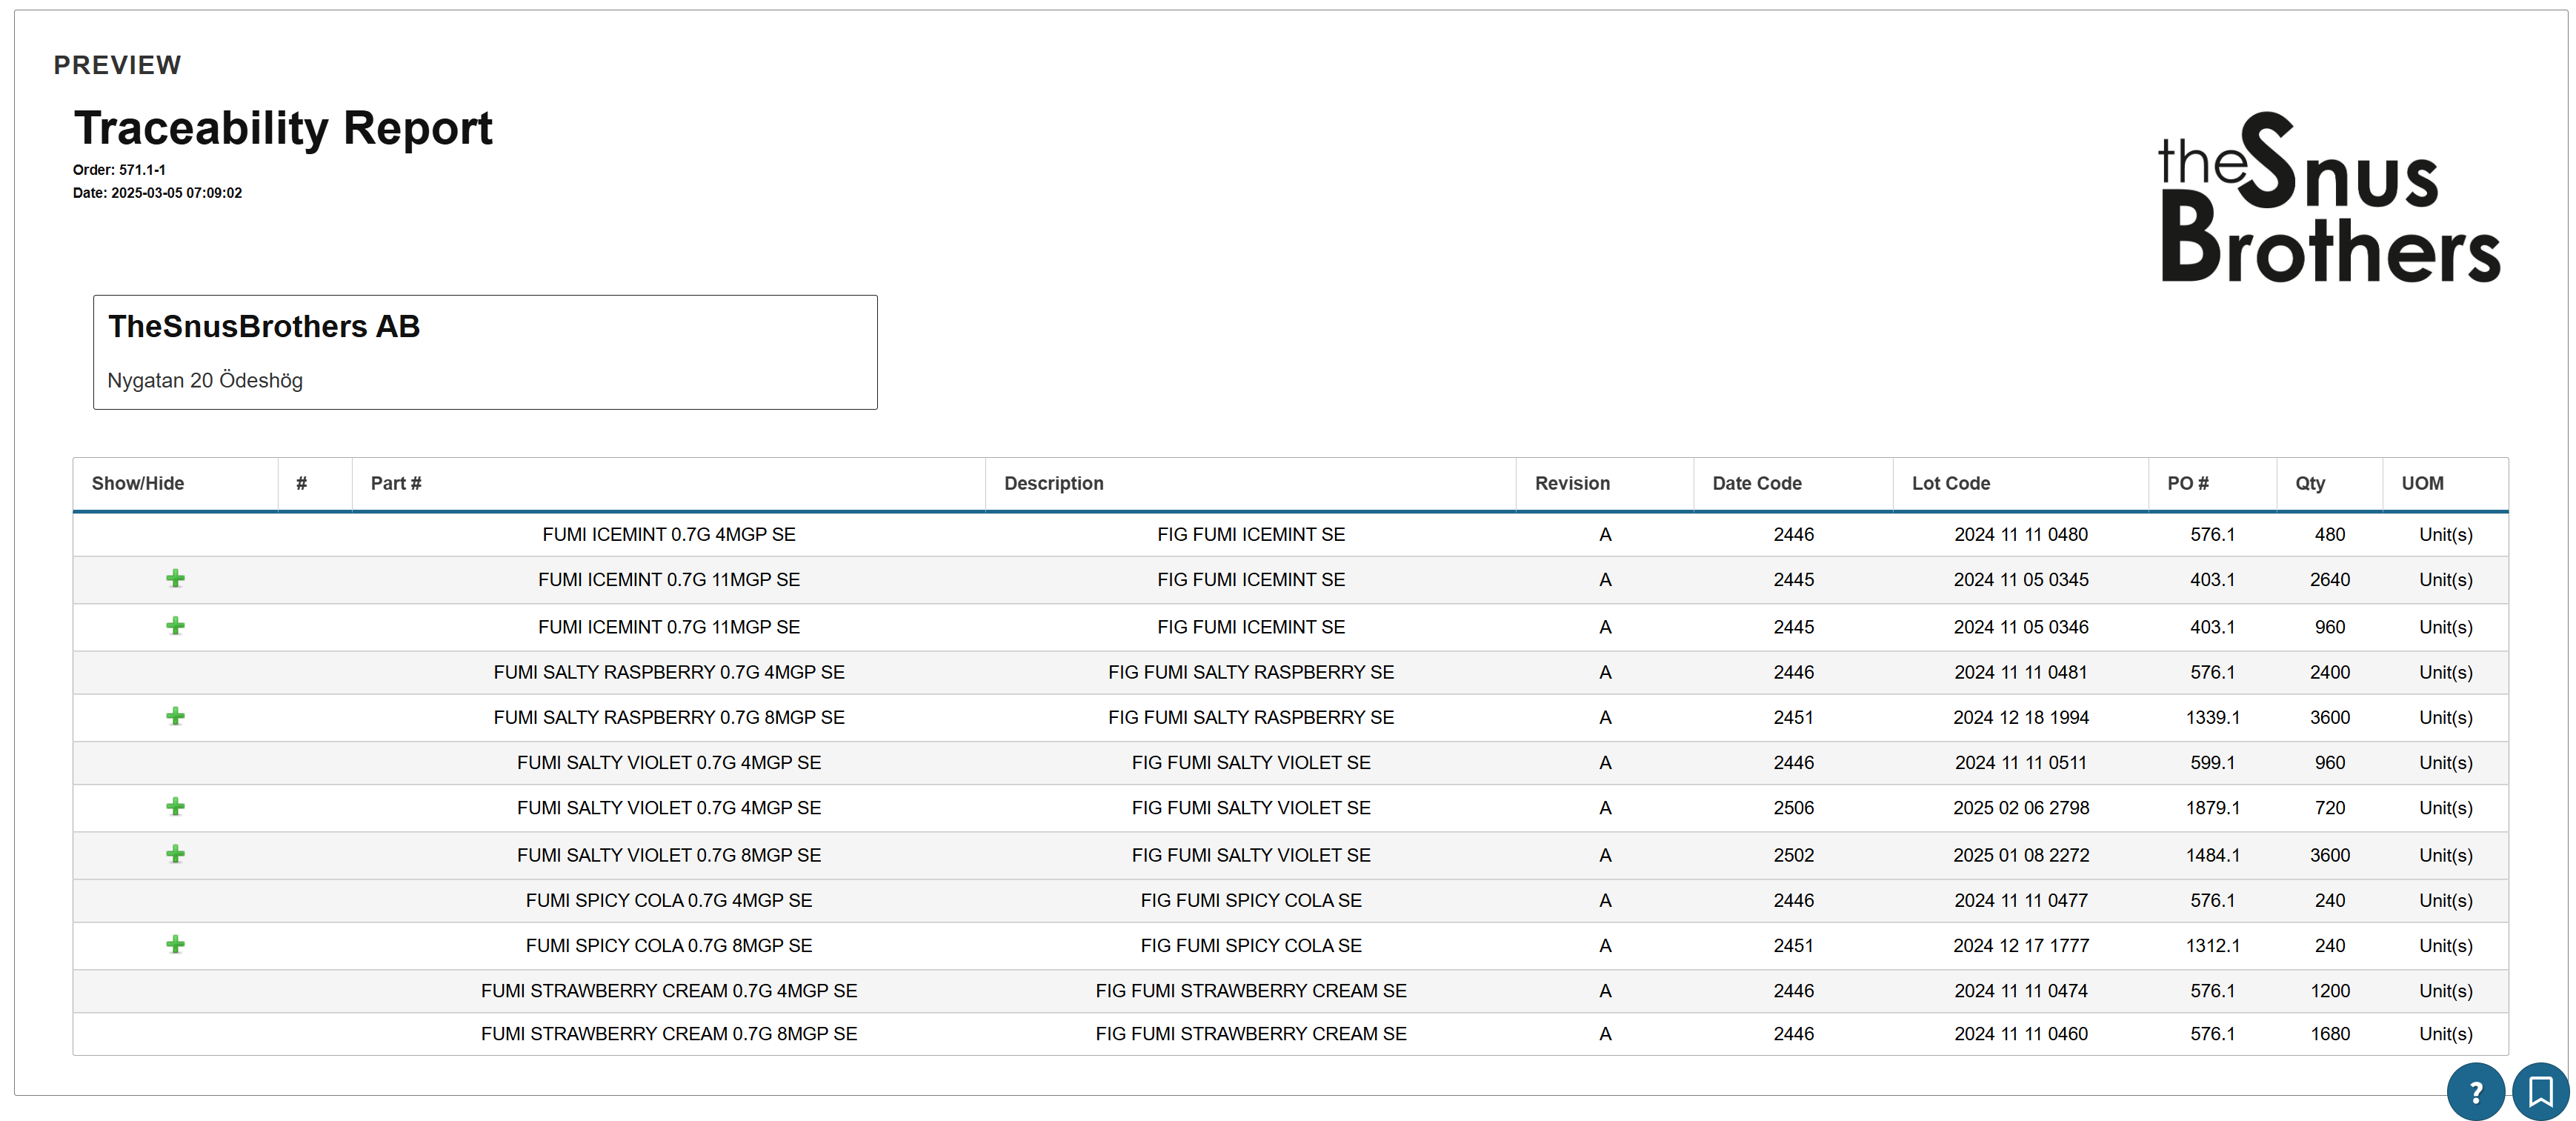Screen dimensions: 2576x1121
Task: Click date code 2502
Action: tap(1794, 855)
